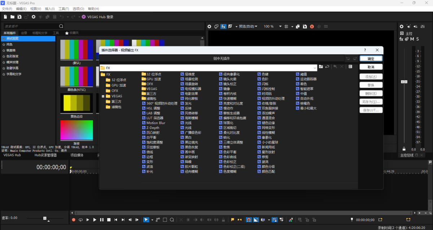Open the FX folder path dropdown
The image size is (433, 230).
point(315,68)
